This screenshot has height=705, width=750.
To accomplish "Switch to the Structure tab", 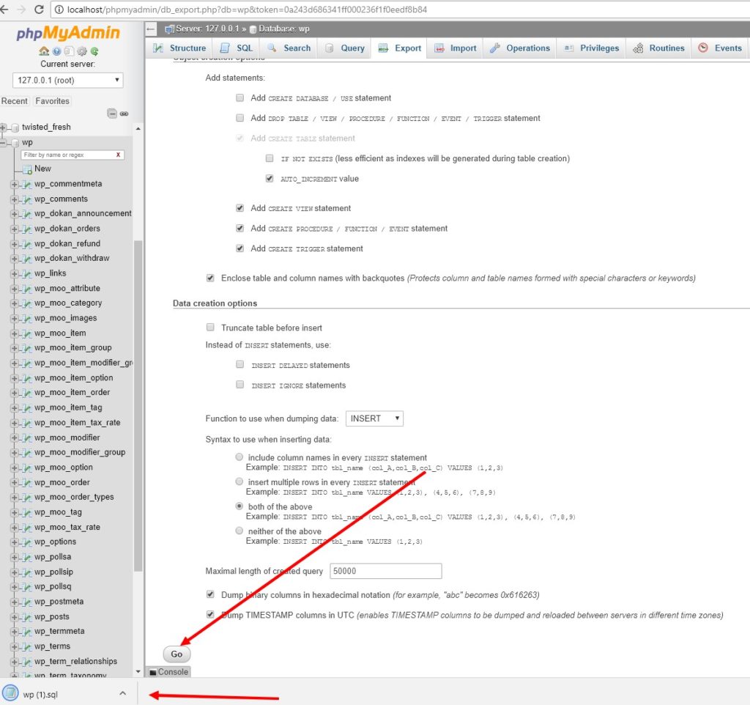I will click(179, 48).
